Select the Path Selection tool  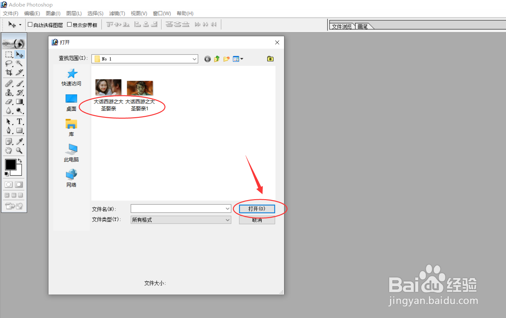[9, 121]
